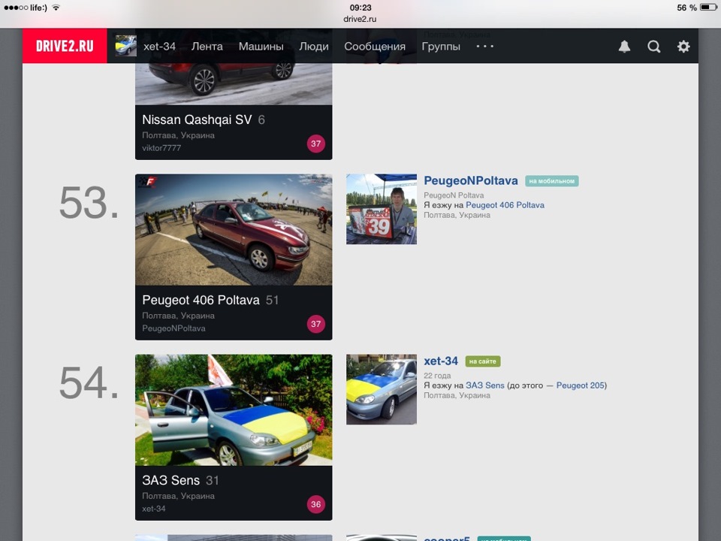Click the rank number 54.

tap(89, 382)
